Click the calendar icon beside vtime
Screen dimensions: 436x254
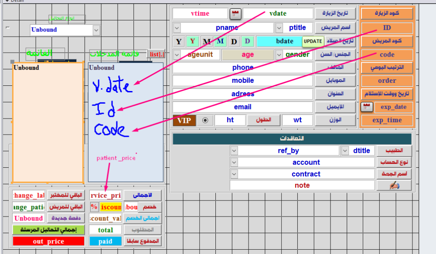point(235,14)
